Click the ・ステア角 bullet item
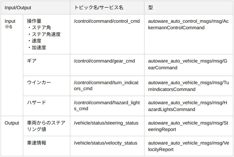234x157 pixels. pos(39,28)
